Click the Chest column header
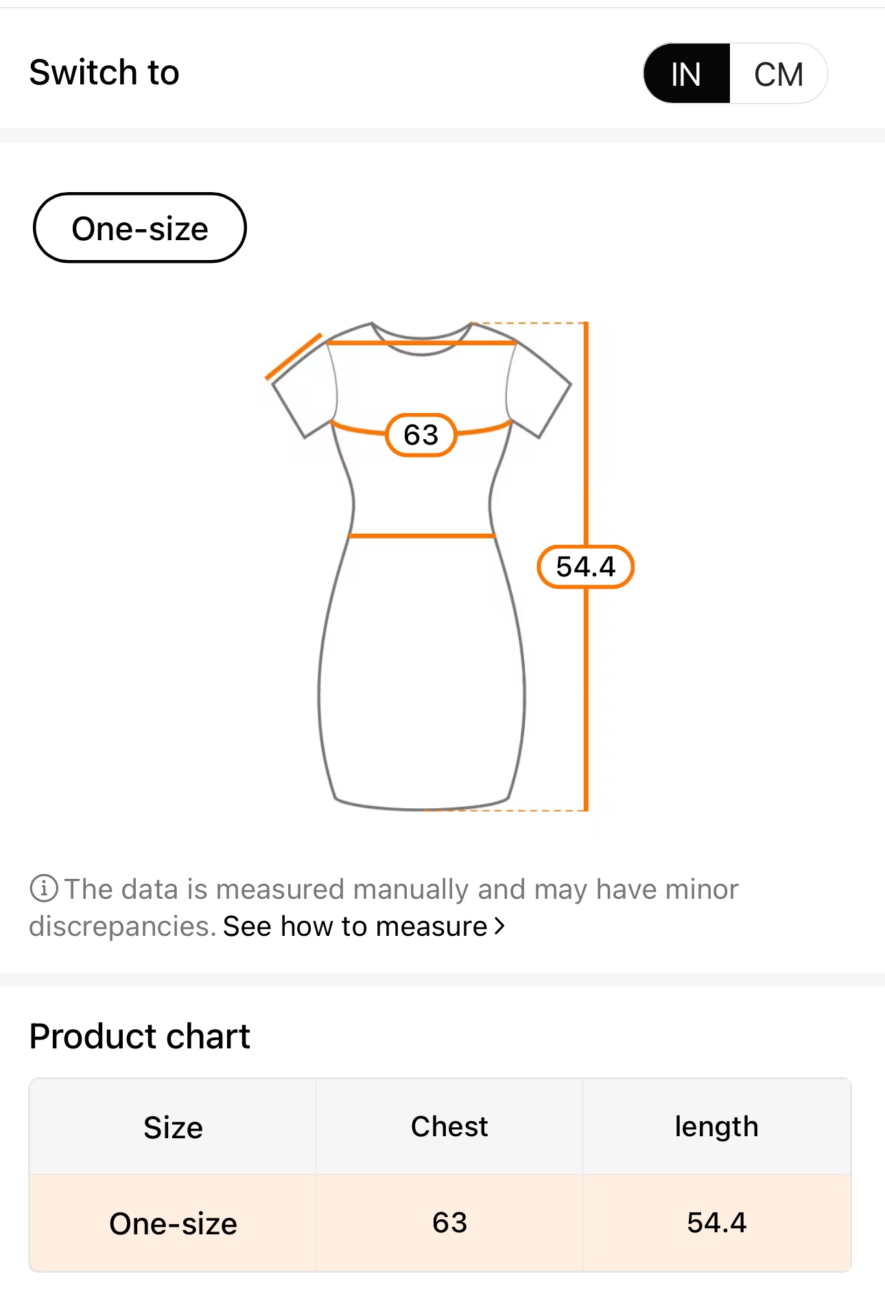The width and height of the screenshot is (885, 1305). click(x=449, y=1127)
